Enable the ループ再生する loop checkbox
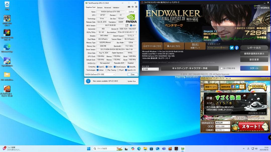The image size is (271, 152). point(221,68)
